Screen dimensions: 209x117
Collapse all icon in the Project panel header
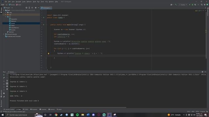[32, 8]
